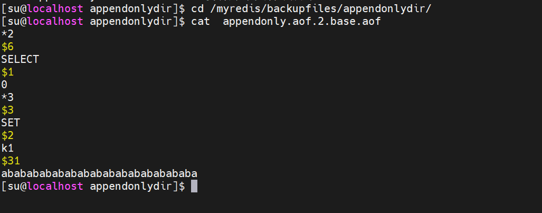Click the SET output line
Screen dimensions: 542x213
tap(11, 123)
